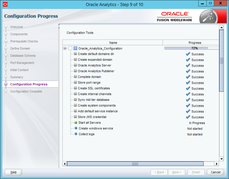Open the Prerequisite Checks step
The image size is (229, 179).
[x=24, y=41]
